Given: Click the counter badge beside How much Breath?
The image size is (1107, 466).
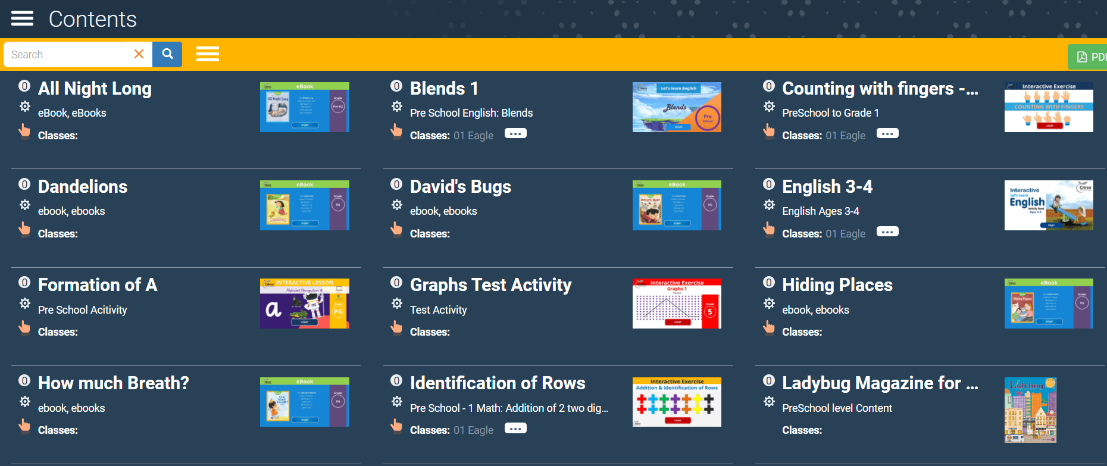Looking at the screenshot, I should [24, 381].
